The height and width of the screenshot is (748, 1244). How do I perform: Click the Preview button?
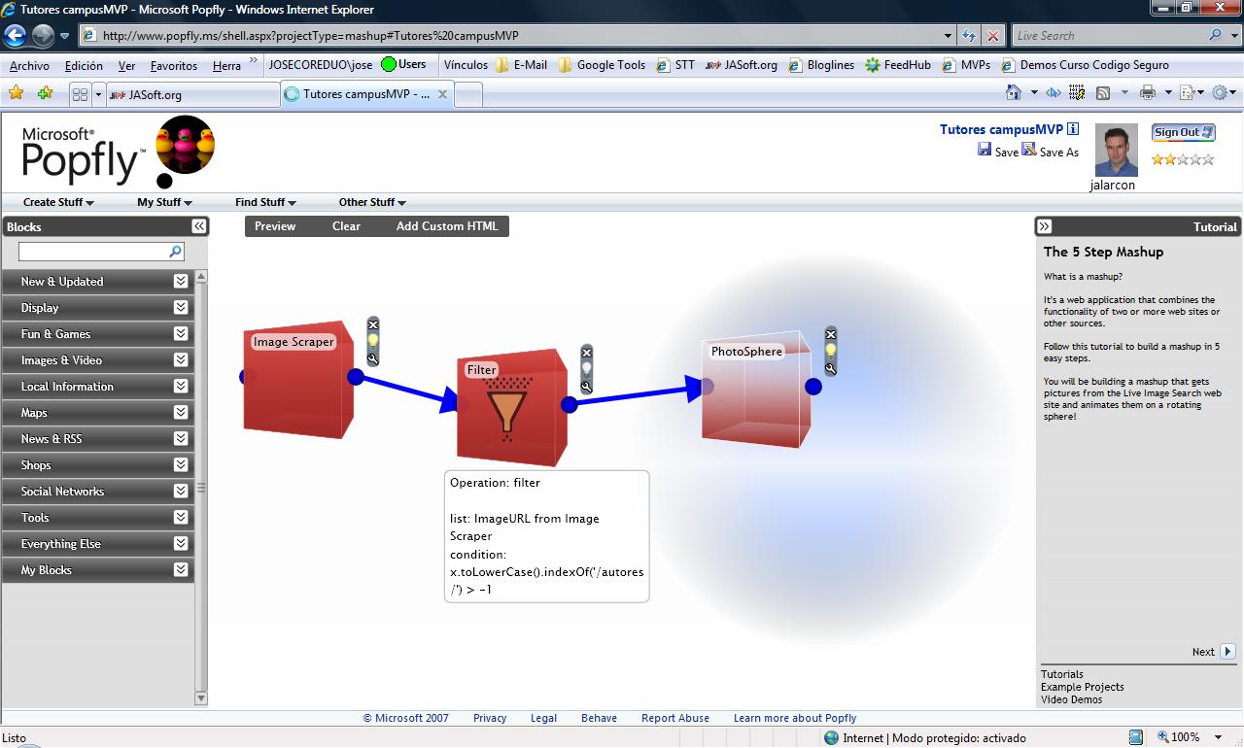[275, 226]
